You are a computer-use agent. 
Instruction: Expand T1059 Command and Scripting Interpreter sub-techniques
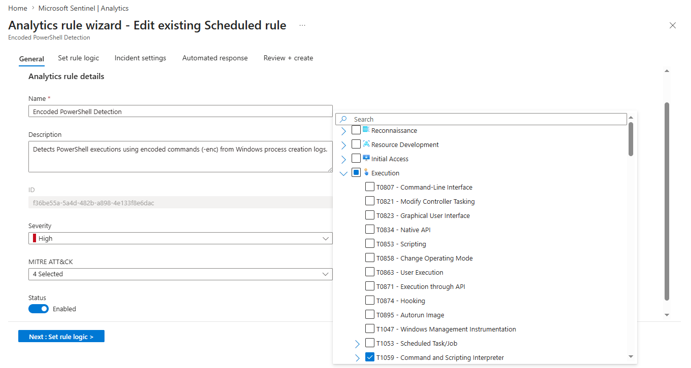[x=357, y=358]
